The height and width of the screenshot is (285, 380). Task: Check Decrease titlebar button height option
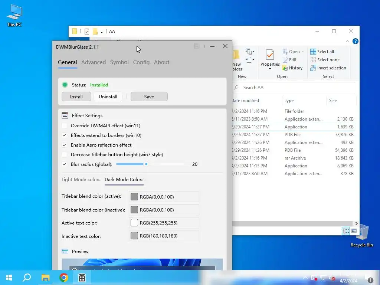tap(65, 155)
